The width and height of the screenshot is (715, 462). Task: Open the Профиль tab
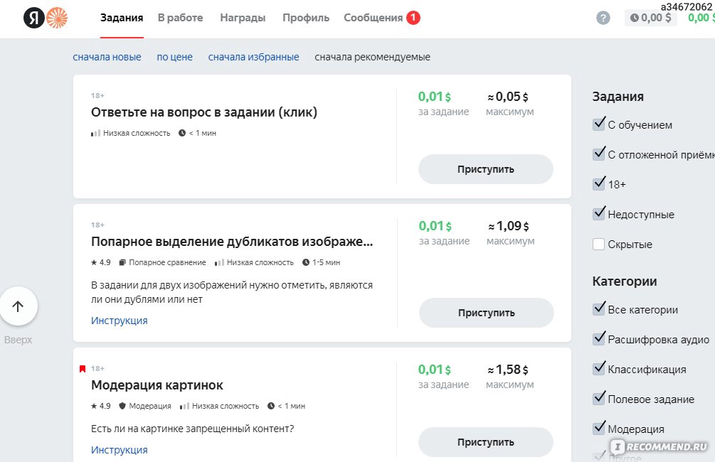coord(305,18)
